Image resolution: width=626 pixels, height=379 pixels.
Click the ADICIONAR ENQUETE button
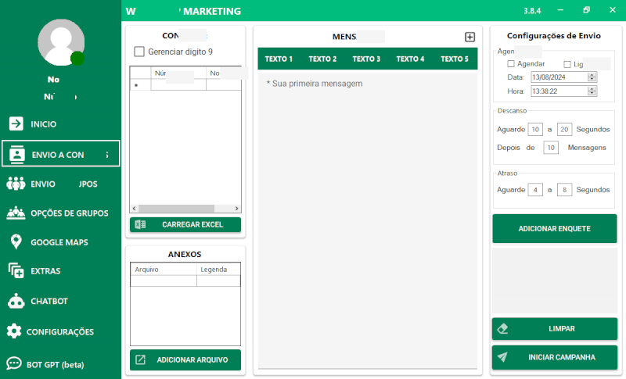click(x=555, y=228)
